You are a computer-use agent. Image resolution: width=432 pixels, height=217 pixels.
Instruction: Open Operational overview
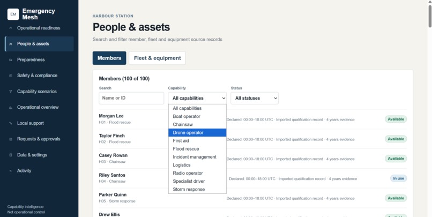click(x=39, y=107)
